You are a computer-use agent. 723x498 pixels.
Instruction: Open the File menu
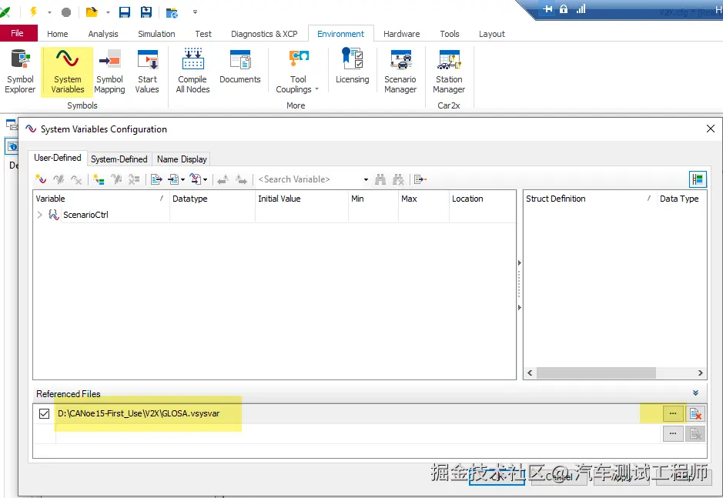[17, 34]
